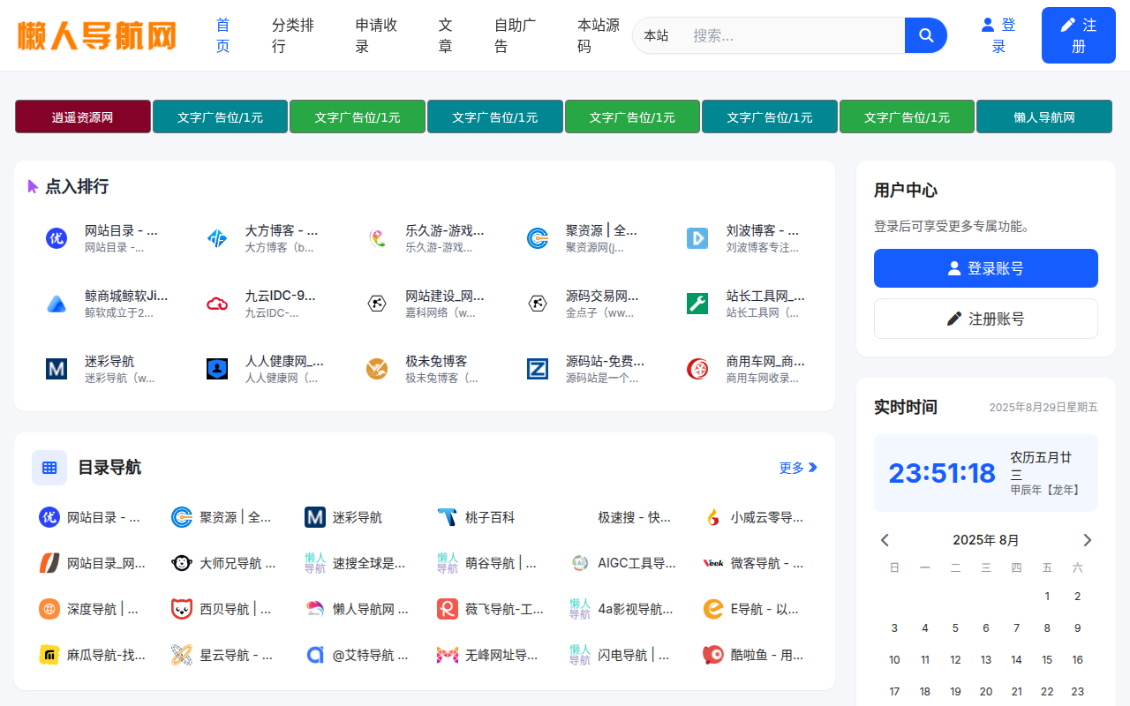This screenshot has width=1130, height=706.
Task: Open 站长工具网 wrench icon entry
Action: pyautogui.click(x=697, y=304)
